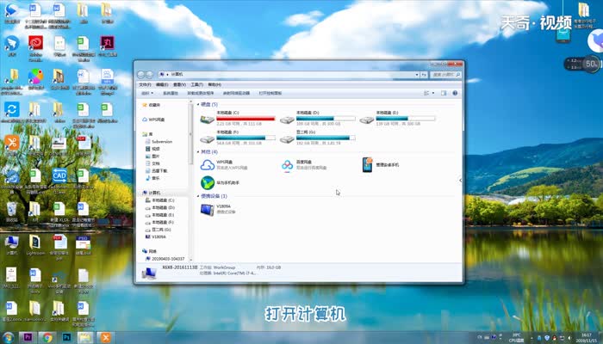Select the 百度网盘 icon
Image resolution: width=603 pixels, height=344 pixels.
[x=287, y=165]
